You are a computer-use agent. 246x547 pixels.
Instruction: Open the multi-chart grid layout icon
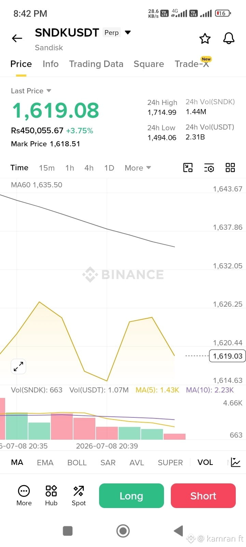[x=230, y=168]
